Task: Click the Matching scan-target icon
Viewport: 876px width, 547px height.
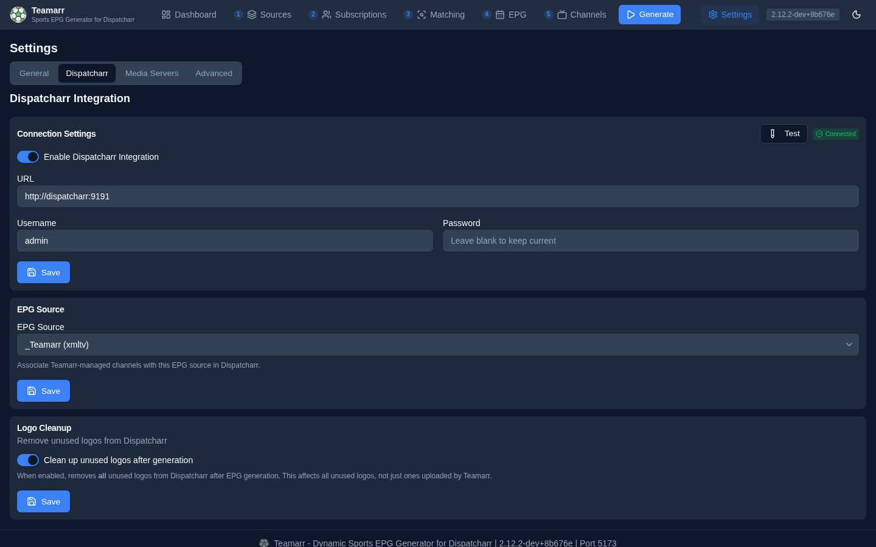Action: [x=422, y=15]
